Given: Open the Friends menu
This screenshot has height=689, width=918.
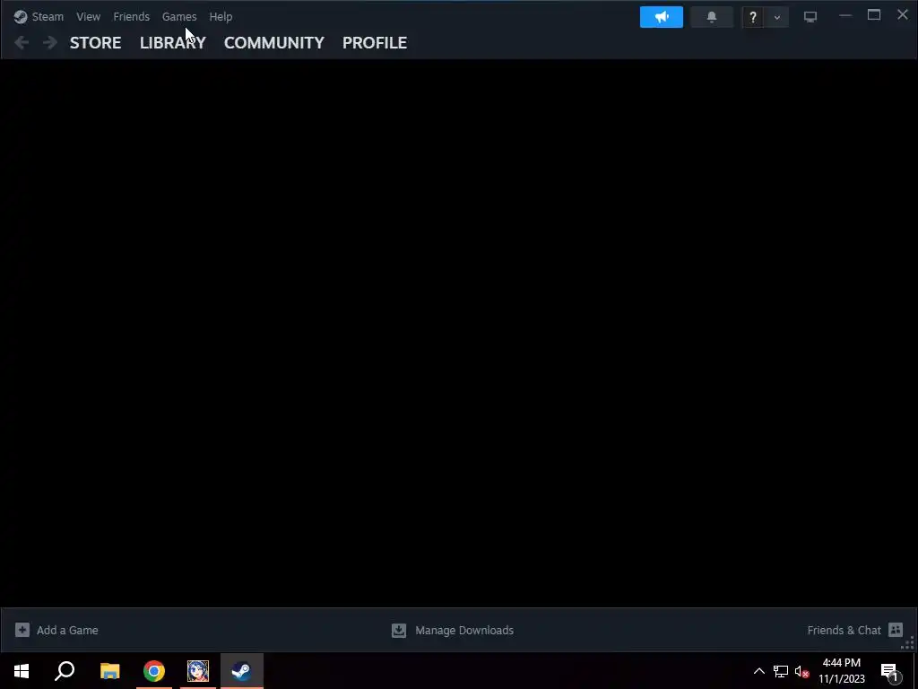Looking at the screenshot, I should tap(131, 16).
